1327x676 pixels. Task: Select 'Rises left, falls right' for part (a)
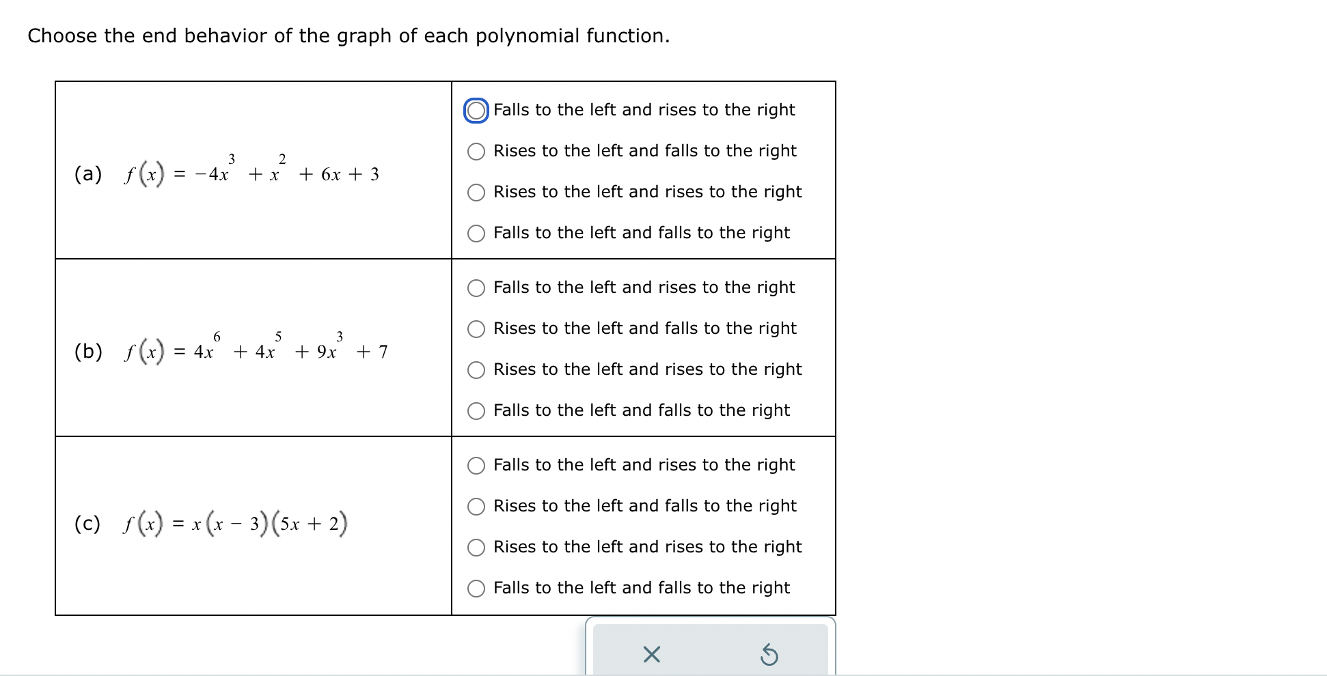(476, 152)
